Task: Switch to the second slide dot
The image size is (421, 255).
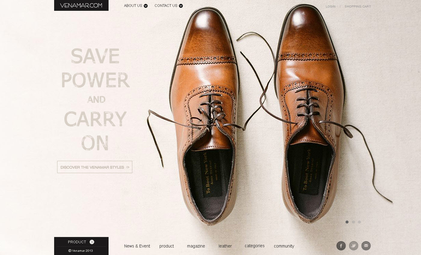Action: click(x=353, y=222)
